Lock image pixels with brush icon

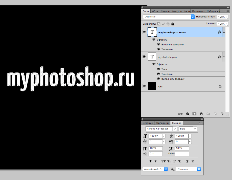click(163, 24)
